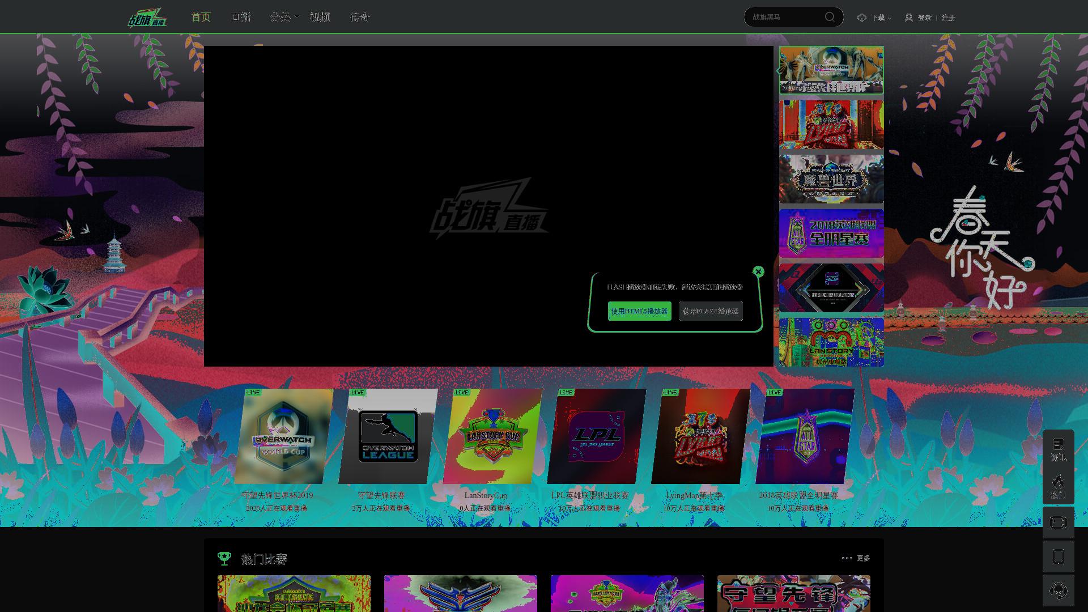The image size is (1088, 612).
Task: Open LyingMan season 7 live card
Action: (701, 436)
